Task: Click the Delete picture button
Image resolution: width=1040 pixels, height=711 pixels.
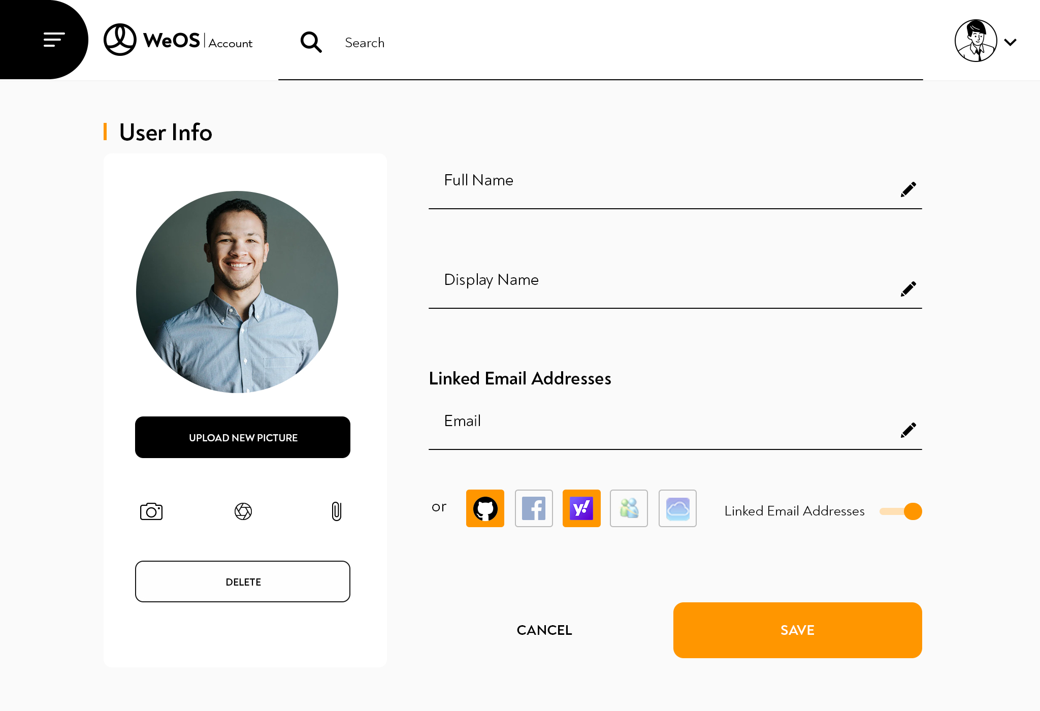Action: click(x=243, y=581)
